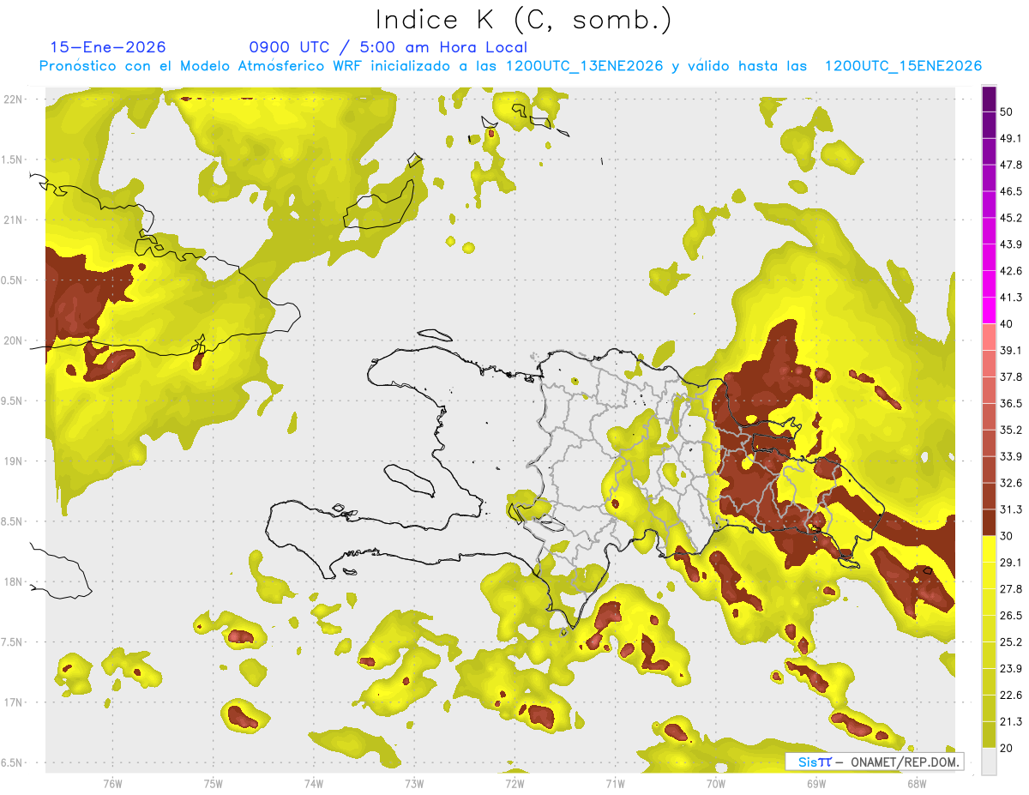Click the "22N" latitude label
Screen dimensions: 1029x795
(12, 99)
